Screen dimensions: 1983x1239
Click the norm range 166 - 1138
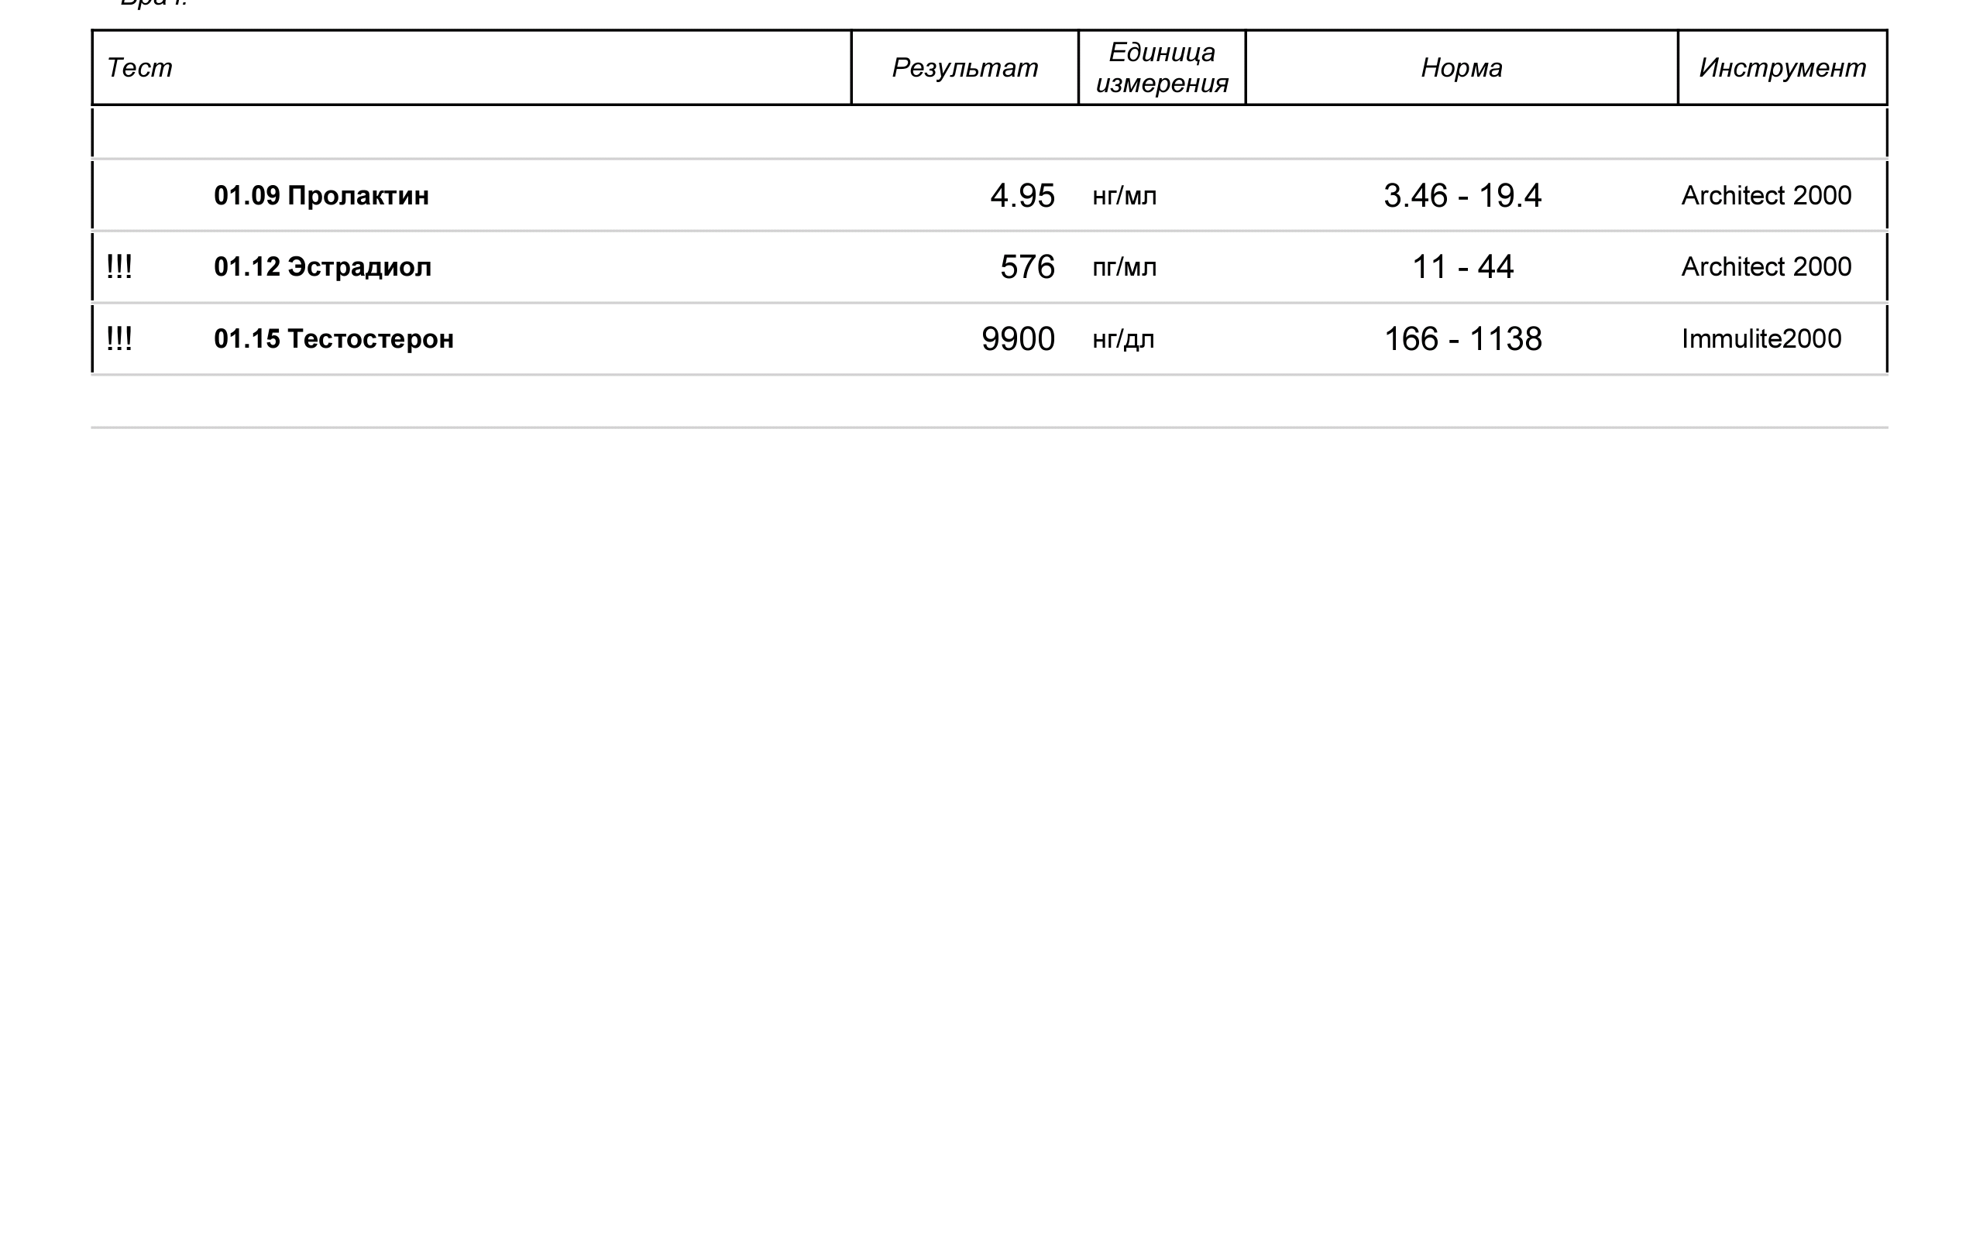1462,339
